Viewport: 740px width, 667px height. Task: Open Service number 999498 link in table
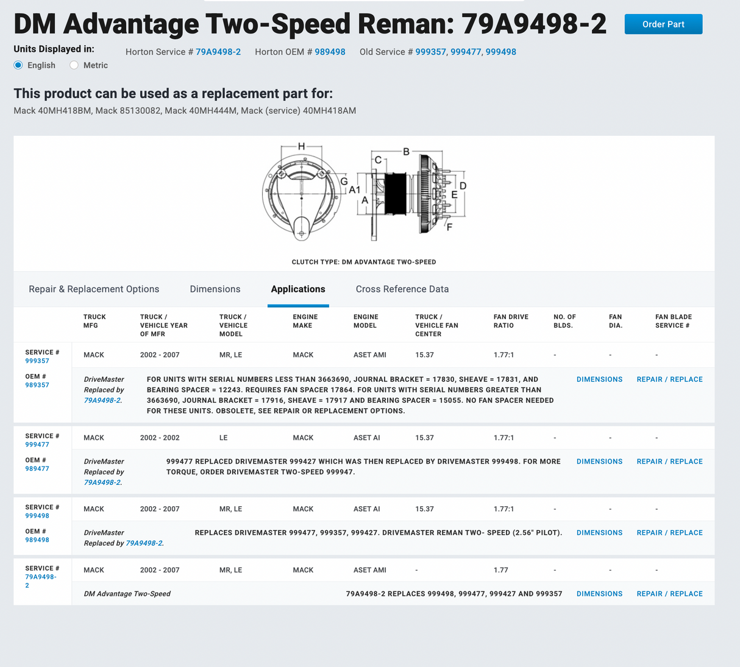click(37, 516)
